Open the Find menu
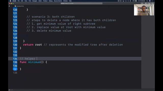The width and height of the screenshot is (163, 91). (30, 1)
